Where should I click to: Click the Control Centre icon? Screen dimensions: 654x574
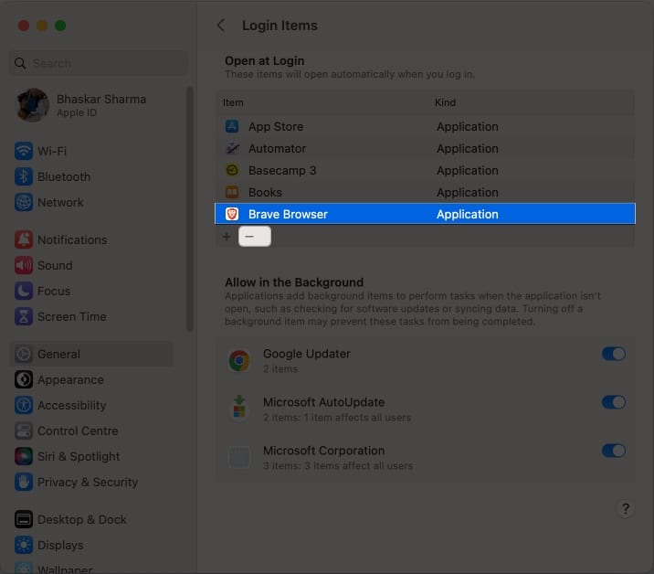24,430
